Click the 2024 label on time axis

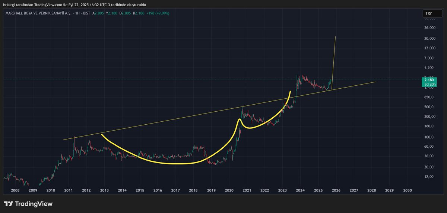coord(300,190)
